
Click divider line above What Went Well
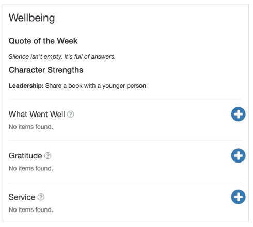(x=125, y=99)
